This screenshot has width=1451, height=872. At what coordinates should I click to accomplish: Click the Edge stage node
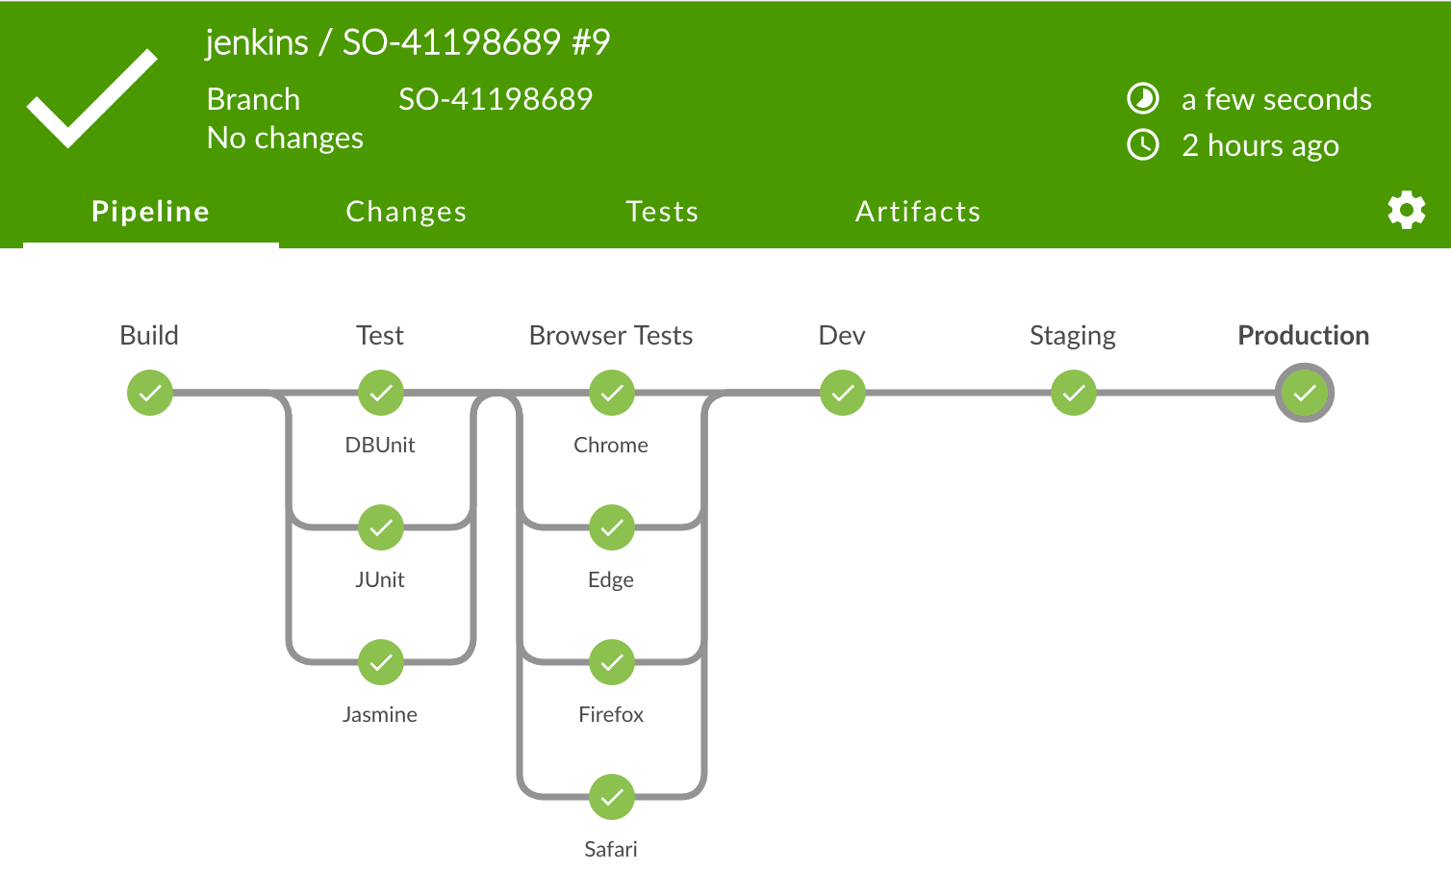pos(612,527)
